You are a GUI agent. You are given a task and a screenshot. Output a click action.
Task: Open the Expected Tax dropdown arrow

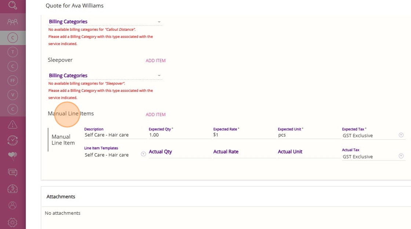click(x=401, y=135)
